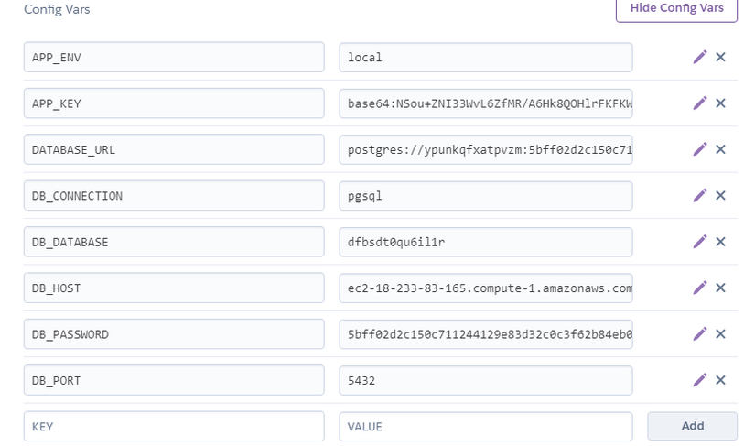Delete the DB_PASSWORD config var
The height and width of the screenshot is (446, 755).
[720, 333]
